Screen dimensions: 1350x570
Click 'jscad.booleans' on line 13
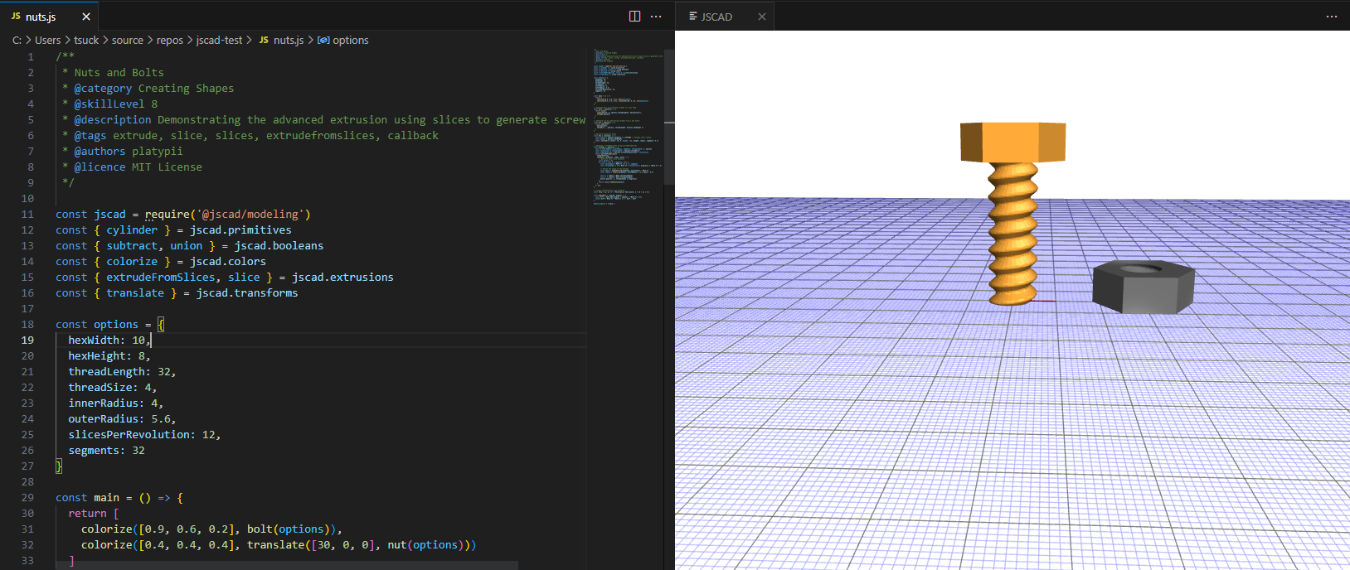[279, 245]
